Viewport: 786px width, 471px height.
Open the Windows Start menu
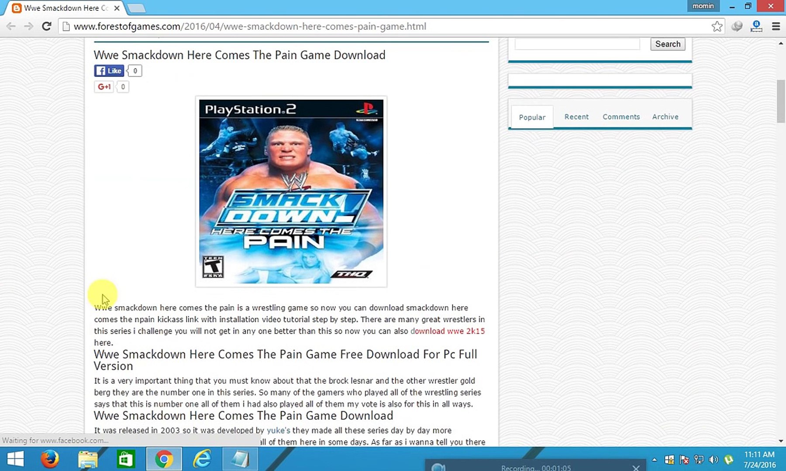pyautogui.click(x=15, y=459)
